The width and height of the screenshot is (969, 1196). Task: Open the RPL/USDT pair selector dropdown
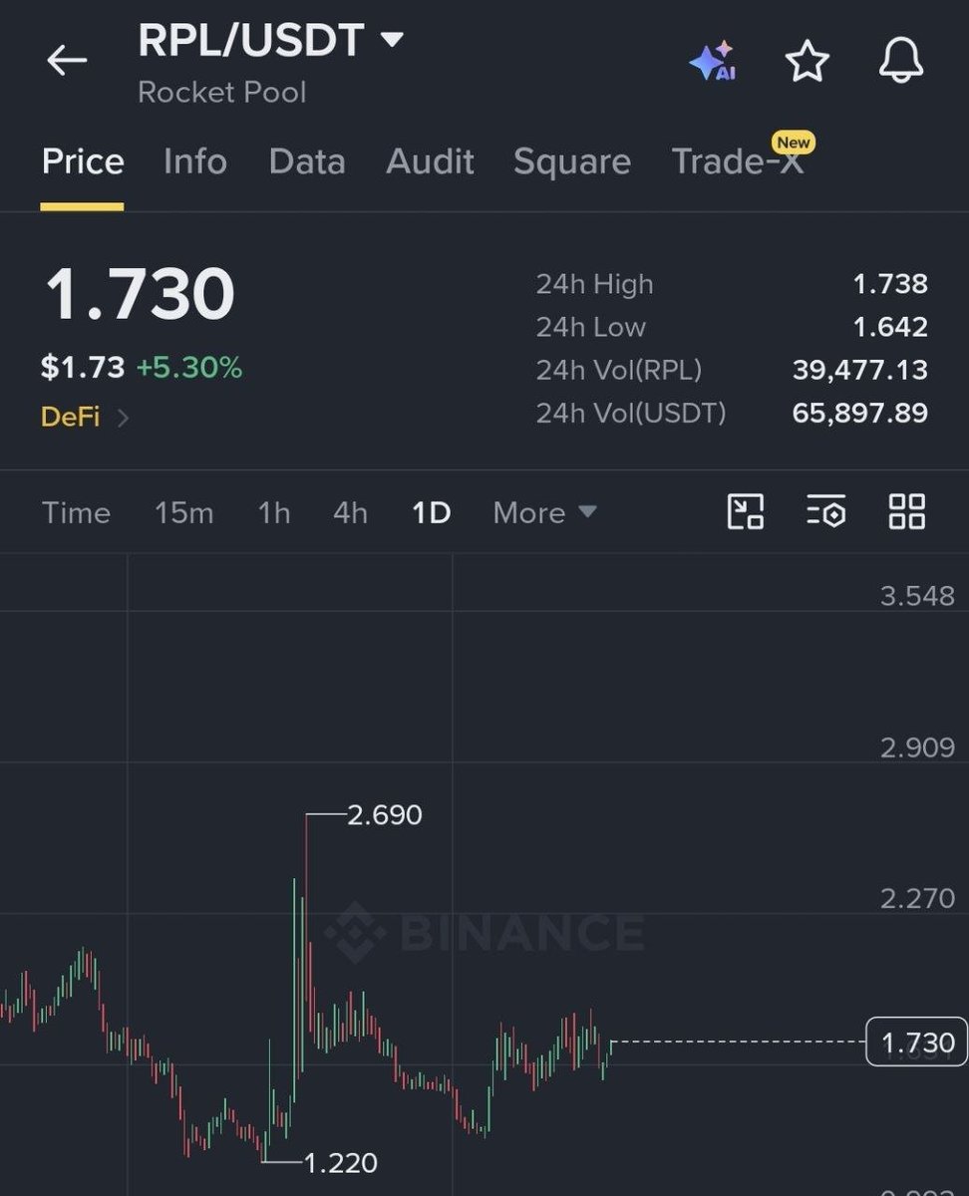coord(270,41)
